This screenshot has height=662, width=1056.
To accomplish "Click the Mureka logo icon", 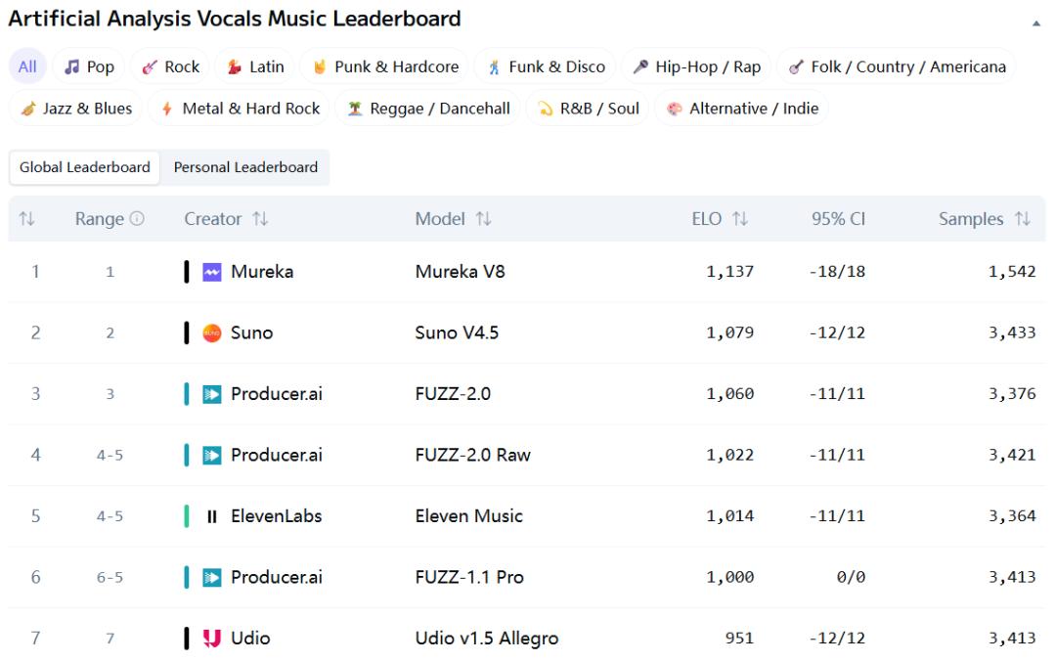I will coord(212,272).
